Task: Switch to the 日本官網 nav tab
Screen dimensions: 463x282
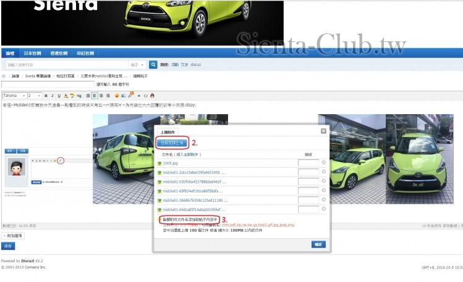Action: [x=32, y=54]
